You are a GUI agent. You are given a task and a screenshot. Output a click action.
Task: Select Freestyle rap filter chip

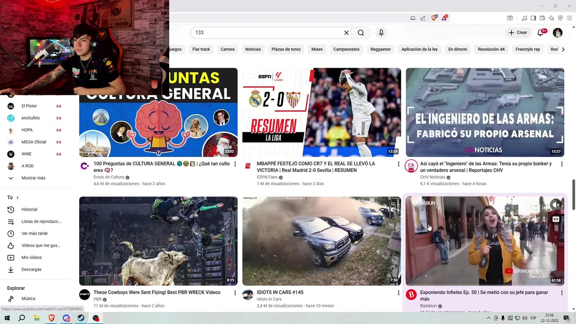528,49
